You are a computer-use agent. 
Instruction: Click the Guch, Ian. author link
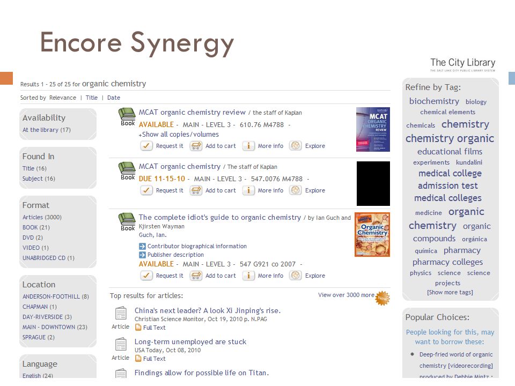(153, 235)
